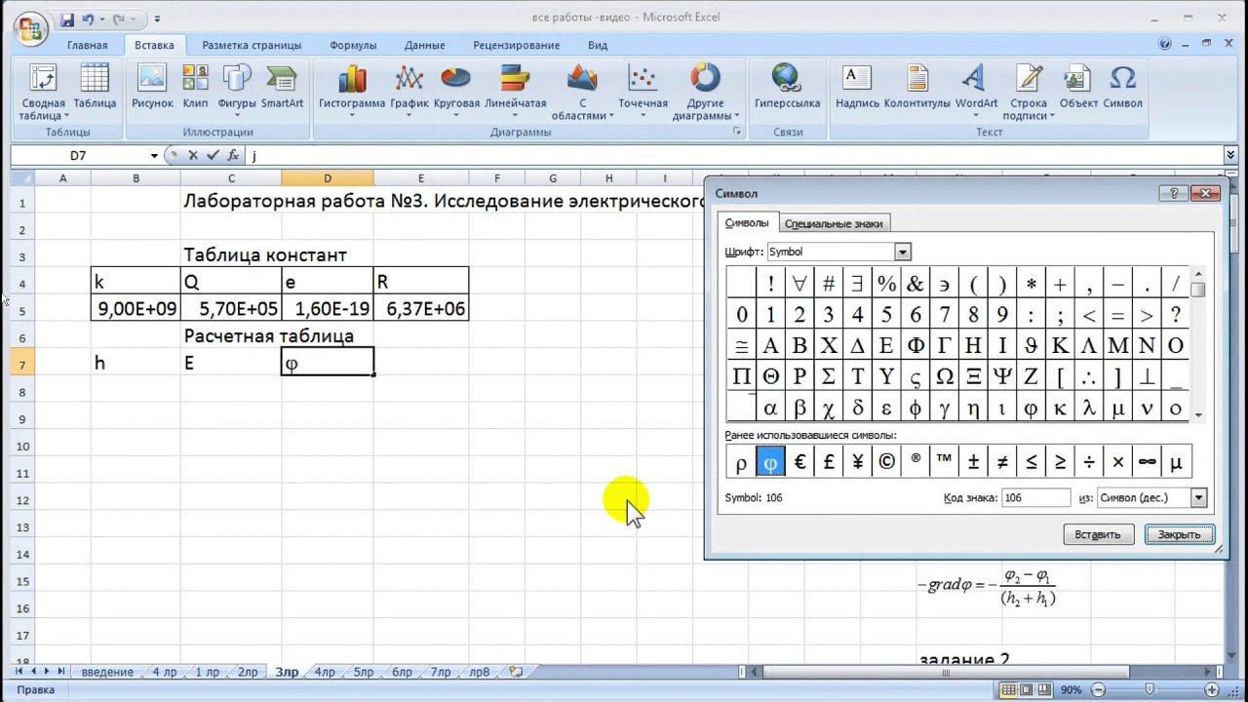Click the symbol grid vertical scrollbar
This screenshot has height=702, width=1248.
pyautogui.click(x=1198, y=345)
